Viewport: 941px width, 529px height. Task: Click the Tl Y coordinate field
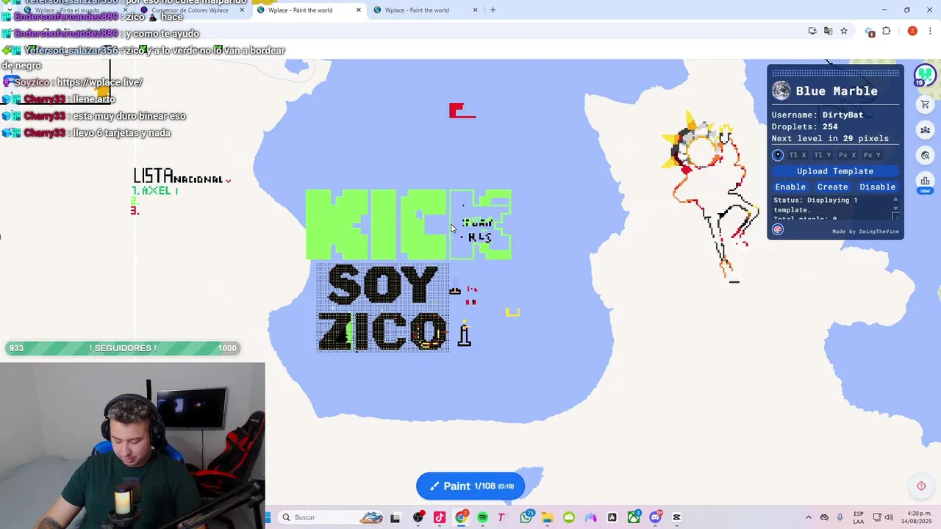(x=823, y=155)
